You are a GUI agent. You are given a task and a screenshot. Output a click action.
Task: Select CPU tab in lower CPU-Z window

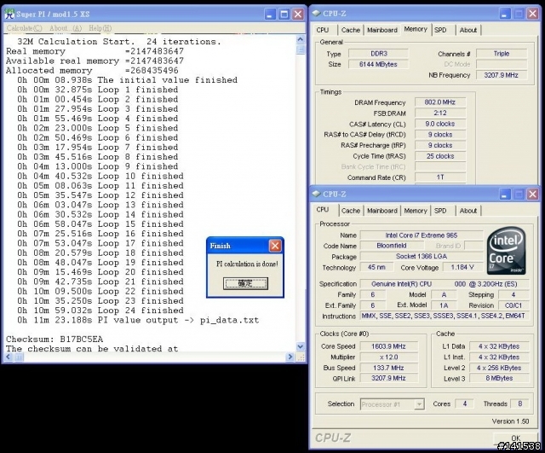[x=323, y=210]
